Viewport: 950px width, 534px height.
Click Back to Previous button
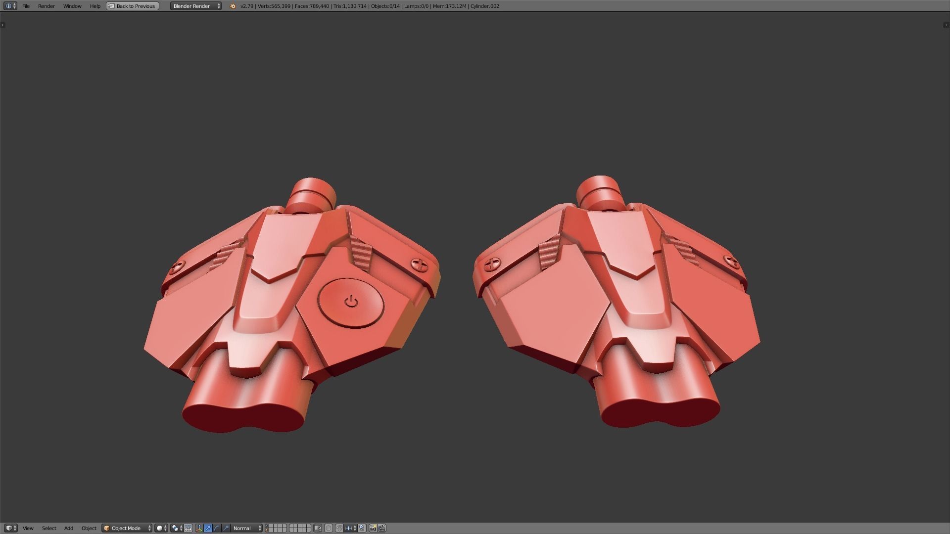(x=133, y=6)
